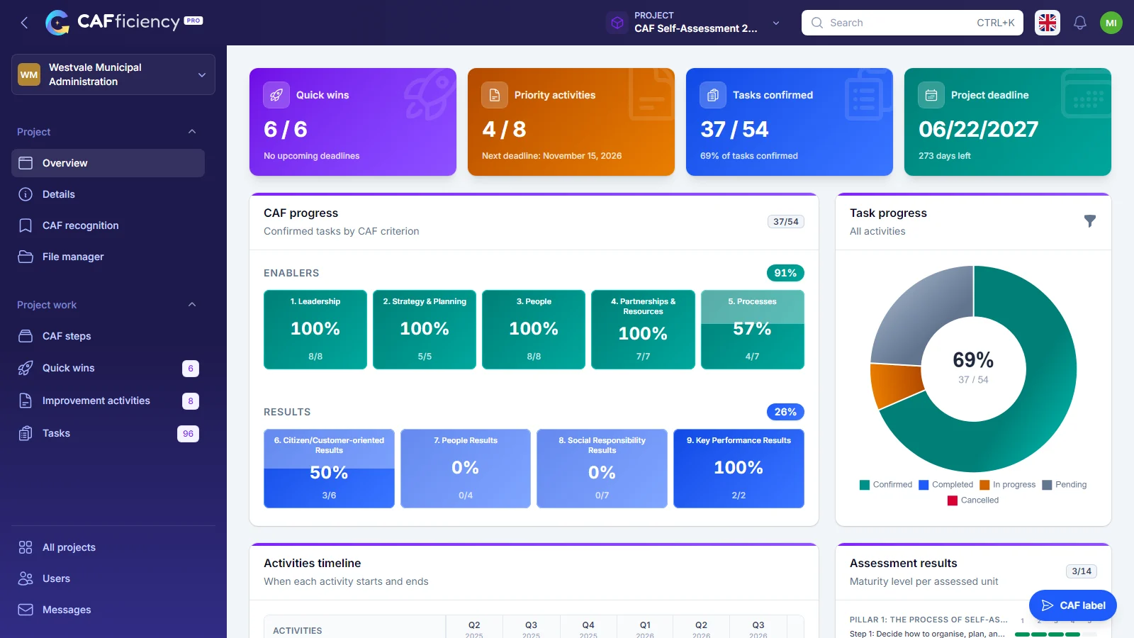Viewport: 1134px width, 638px height.
Task: Click the document icon on Priority activities card
Action: [495, 95]
